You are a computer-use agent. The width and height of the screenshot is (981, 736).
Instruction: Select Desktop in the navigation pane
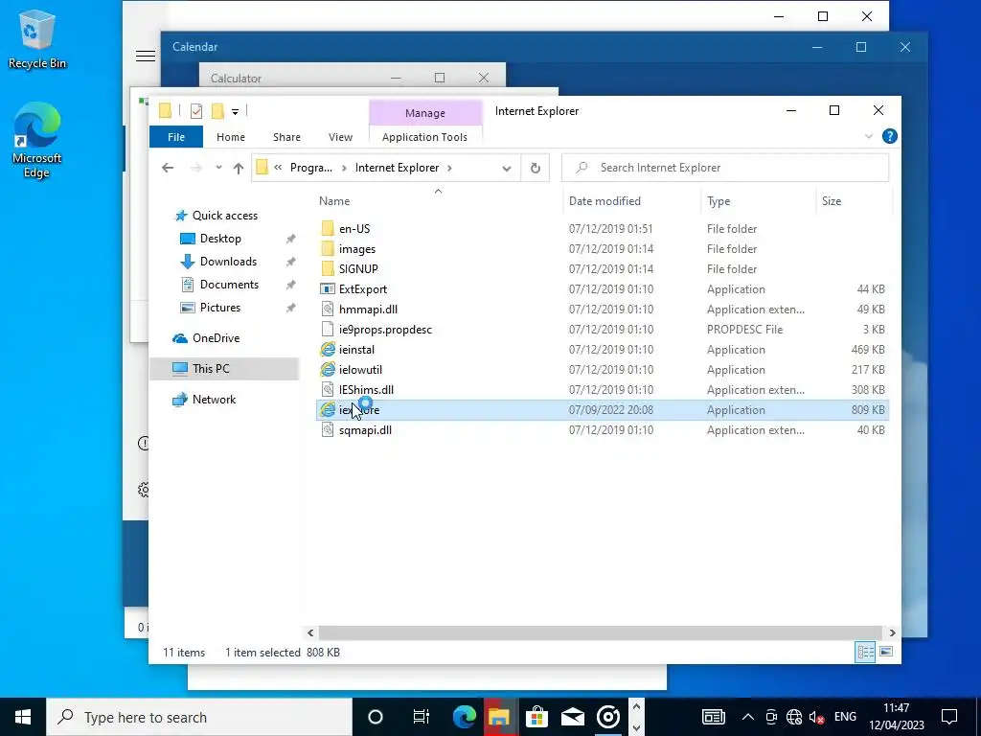(220, 239)
